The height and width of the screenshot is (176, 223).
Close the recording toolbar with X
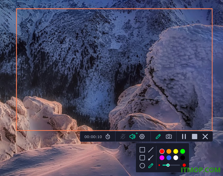[x=205, y=137]
